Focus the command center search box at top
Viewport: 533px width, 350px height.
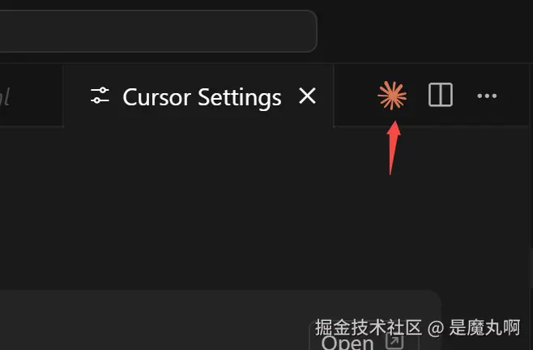point(158,31)
